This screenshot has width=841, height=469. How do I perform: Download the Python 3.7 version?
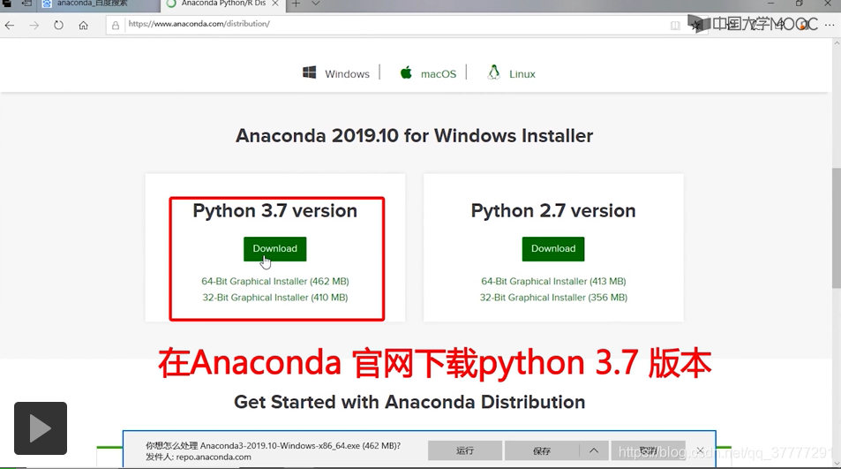[x=275, y=249]
